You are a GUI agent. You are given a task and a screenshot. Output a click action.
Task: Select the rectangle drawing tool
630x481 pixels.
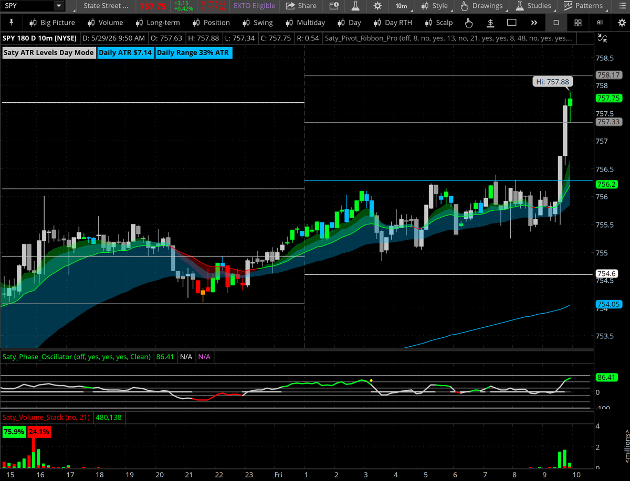[x=511, y=23]
